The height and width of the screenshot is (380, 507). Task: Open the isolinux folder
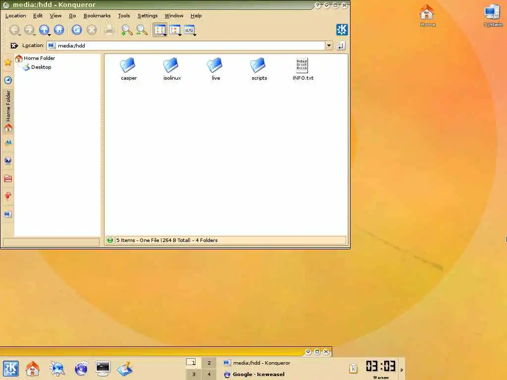pos(172,69)
